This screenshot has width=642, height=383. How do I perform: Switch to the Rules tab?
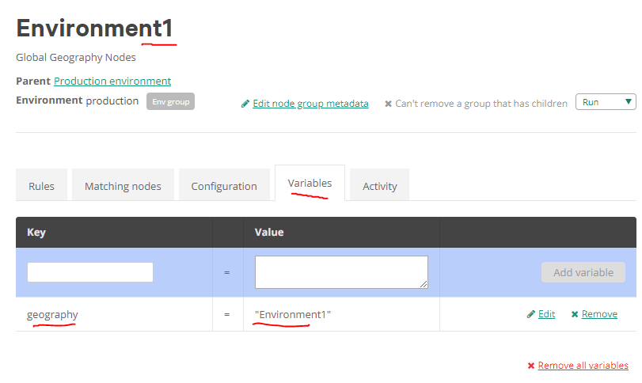41,186
